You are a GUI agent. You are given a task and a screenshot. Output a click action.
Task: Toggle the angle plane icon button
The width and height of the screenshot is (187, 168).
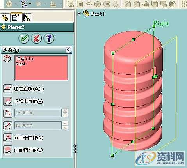click(8, 113)
